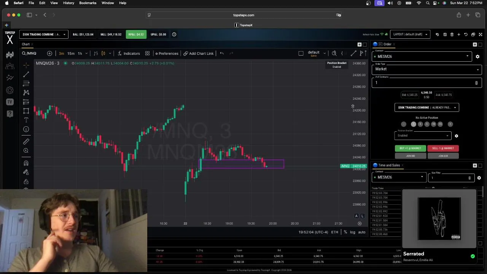Click SELL -1 @ MARKET
Viewport: 487px width, 274px height.
[443, 148]
